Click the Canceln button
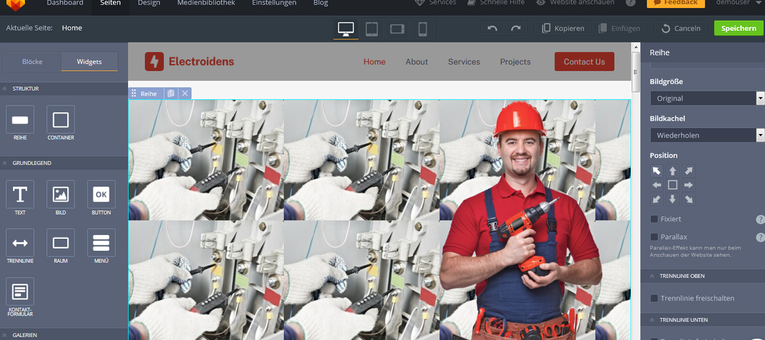The image size is (765, 340). 681,28
